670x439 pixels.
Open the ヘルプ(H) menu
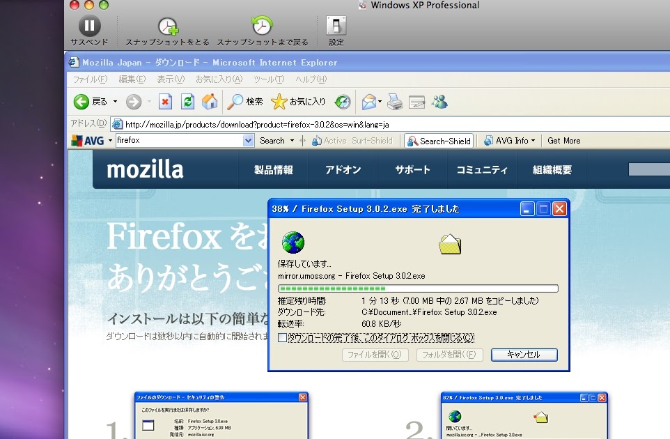[311, 79]
